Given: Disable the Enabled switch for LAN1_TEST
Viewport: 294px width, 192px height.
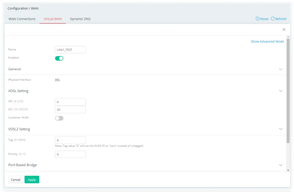Looking at the screenshot, I should tap(59, 58).
